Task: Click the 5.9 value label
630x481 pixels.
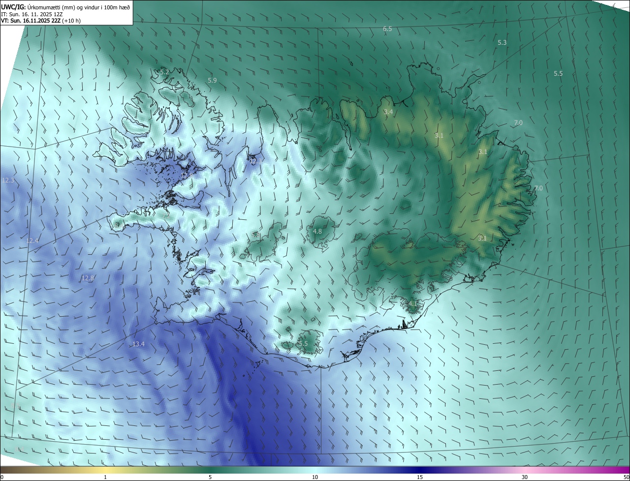Action: point(212,80)
